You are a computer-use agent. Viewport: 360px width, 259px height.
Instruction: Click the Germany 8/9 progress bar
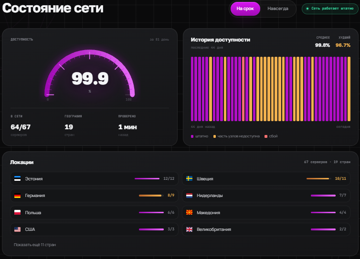151,196
